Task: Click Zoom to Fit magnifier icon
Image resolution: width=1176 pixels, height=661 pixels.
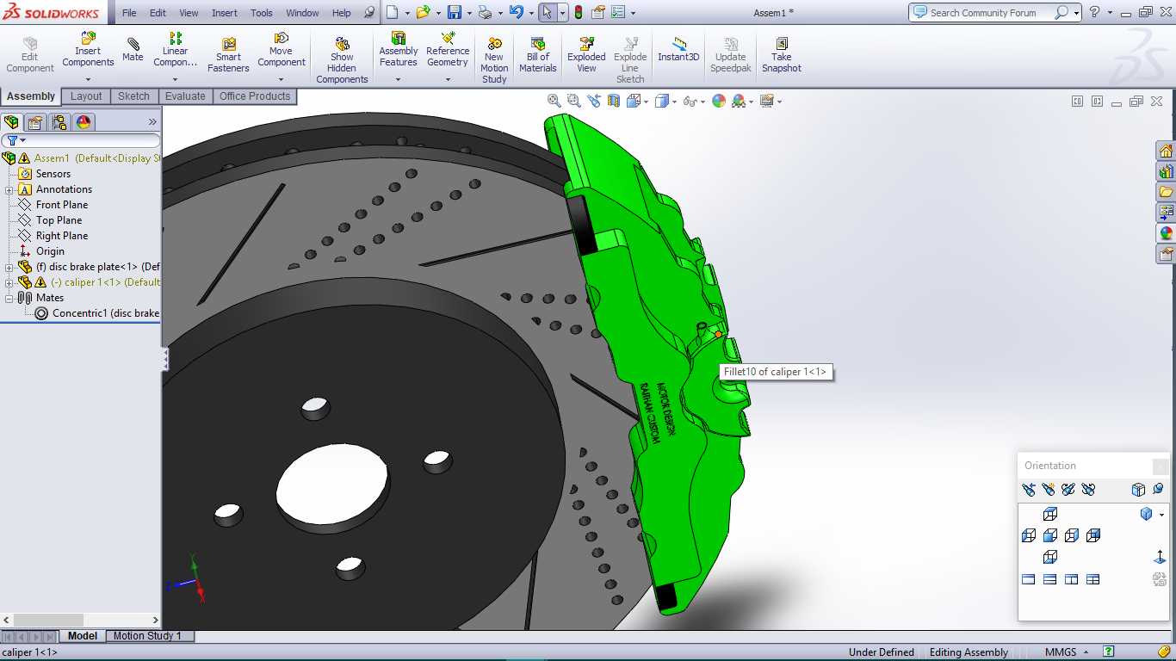Action: [x=554, y=101]
